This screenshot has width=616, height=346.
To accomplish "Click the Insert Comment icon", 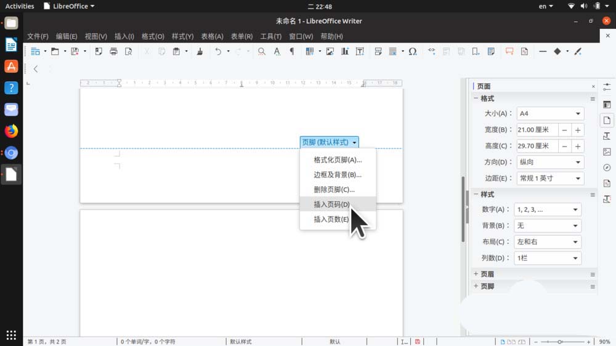I will [x=509, y=52].
